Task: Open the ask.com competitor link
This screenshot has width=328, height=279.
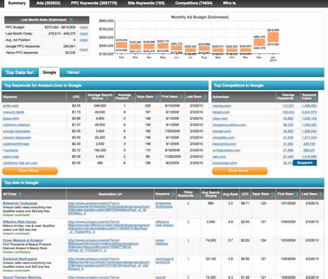Action: click(220, 156)
